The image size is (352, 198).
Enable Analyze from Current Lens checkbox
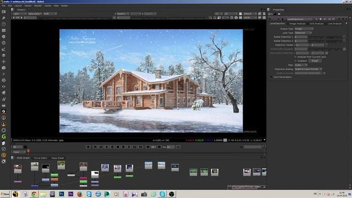coord(296,57)
